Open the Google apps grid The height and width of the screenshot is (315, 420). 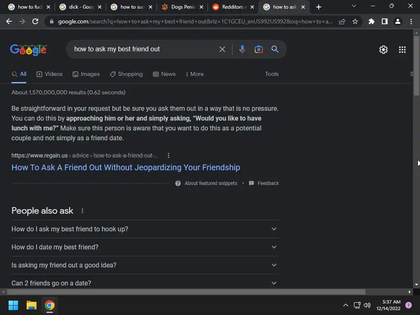point(402,50)
